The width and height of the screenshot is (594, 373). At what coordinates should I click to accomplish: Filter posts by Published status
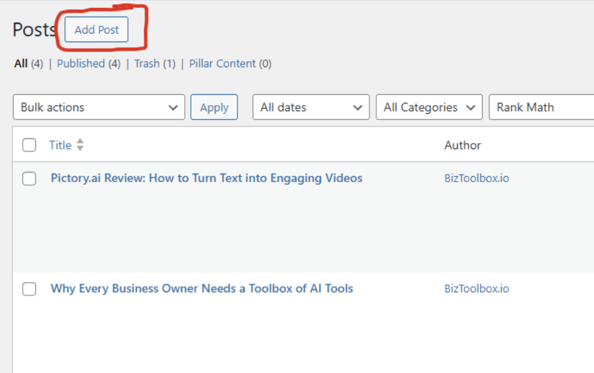tap(81, 64)
